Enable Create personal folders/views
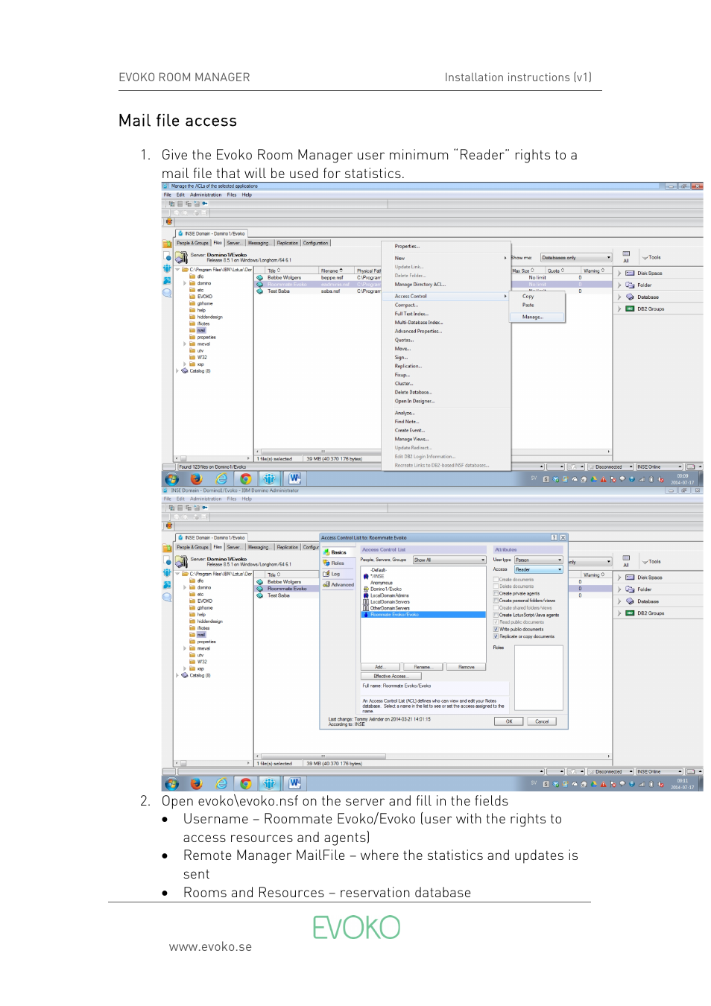The width and height of the screenshot is (711, 1006). (x=496, y=601)
